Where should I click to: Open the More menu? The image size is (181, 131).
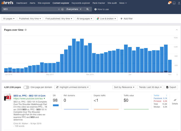pos(123,3)
